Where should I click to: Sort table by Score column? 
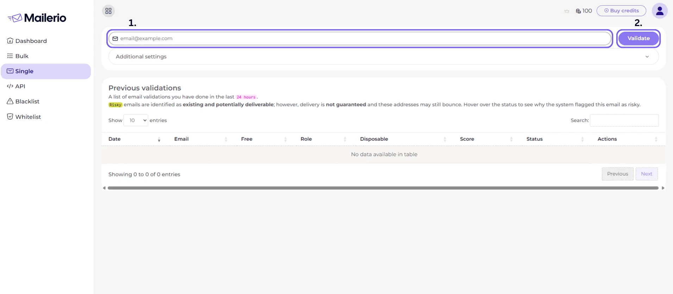486,139
